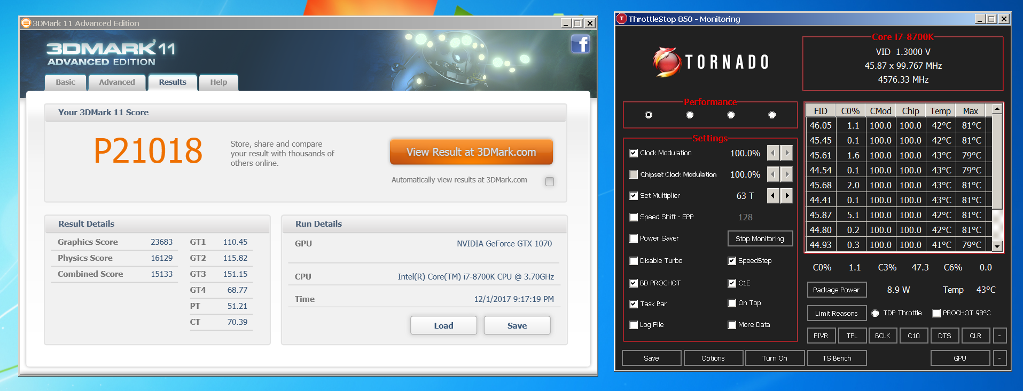
Task: Click Turn On button
Action: (775, 358)
